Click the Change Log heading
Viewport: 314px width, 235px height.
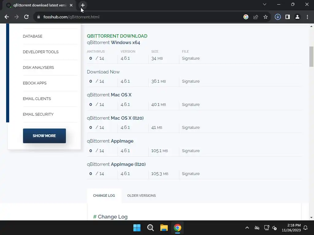pyautogui.click(x=110, y=217)
